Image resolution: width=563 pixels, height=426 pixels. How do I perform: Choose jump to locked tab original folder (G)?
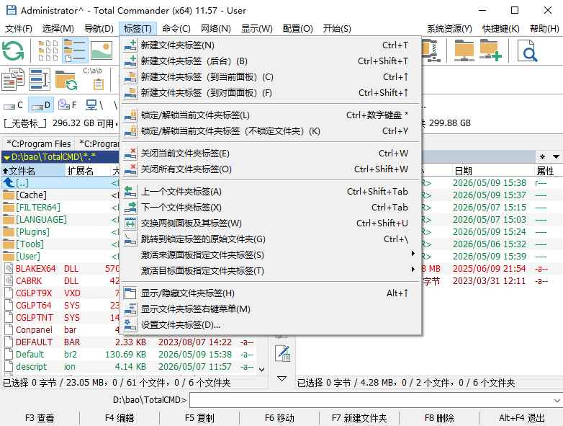tap(270, 239)
